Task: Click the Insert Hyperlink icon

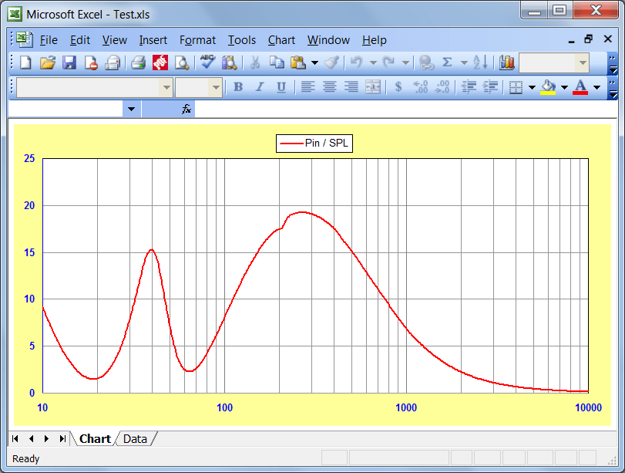Action: pyautogui.click(x=426, y=63)
